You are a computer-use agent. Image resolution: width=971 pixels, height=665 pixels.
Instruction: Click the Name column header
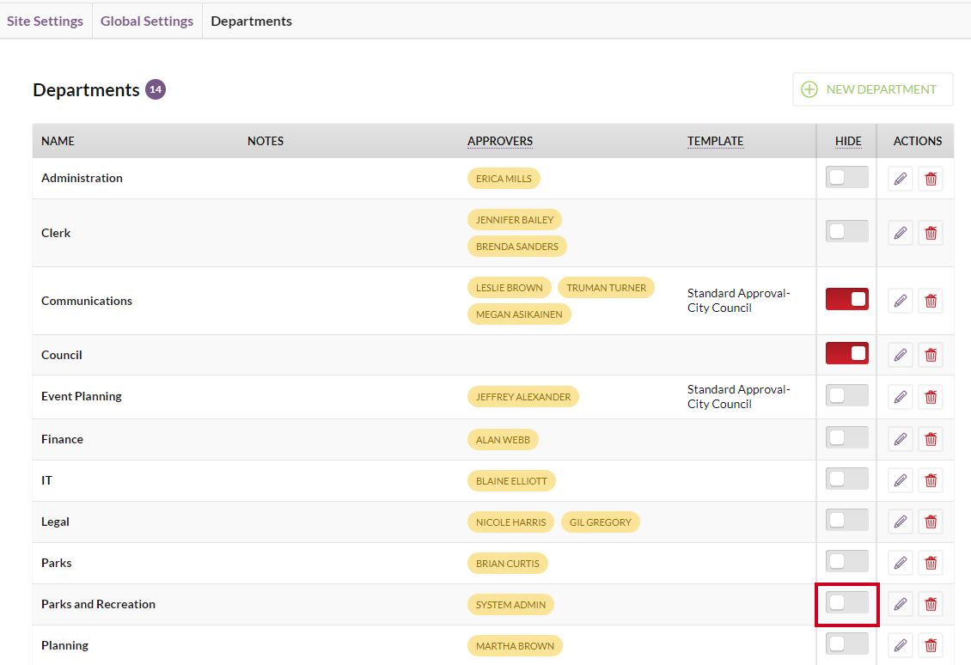point(58,141)
